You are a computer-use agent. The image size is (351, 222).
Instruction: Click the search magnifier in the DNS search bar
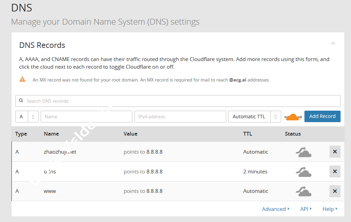22,101
